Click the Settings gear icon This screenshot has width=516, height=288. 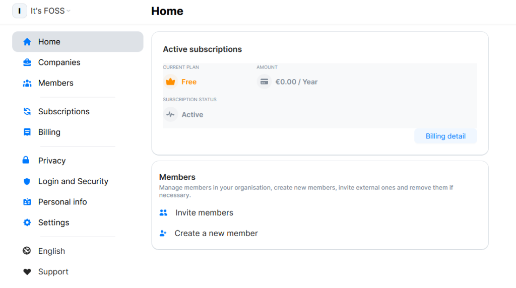coord(27,223)
